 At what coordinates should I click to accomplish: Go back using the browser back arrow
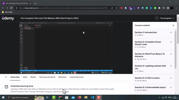3,8
